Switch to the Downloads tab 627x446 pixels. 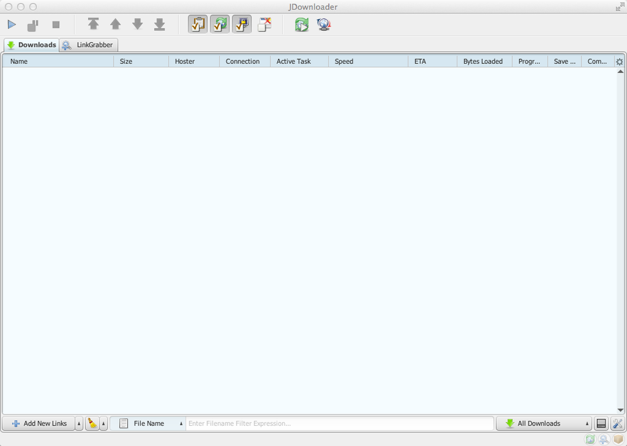pos(31,45)
